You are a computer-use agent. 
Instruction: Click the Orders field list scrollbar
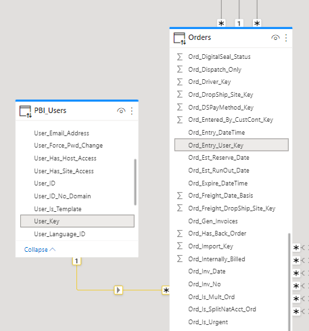click(x=289, y=282)
